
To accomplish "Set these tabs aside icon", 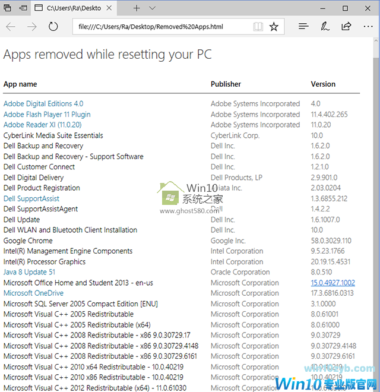I will tap(23, 8).
